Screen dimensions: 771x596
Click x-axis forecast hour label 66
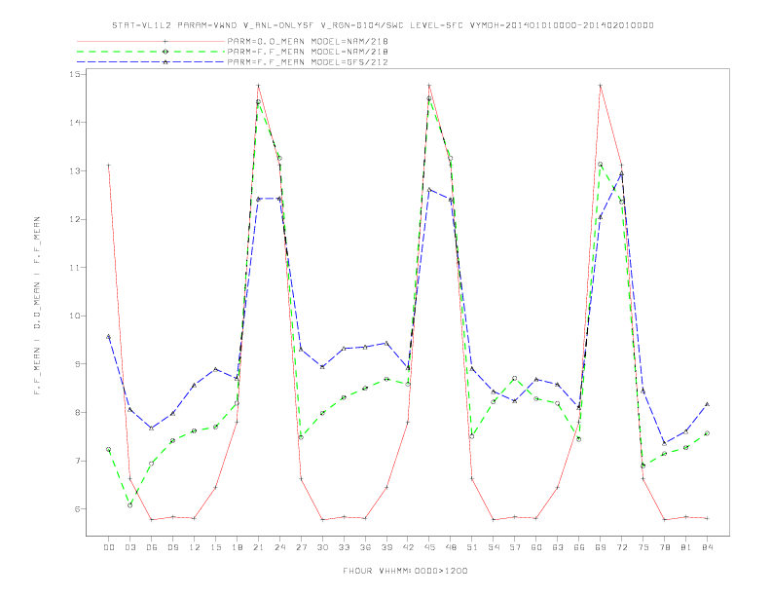click(579, 547)
